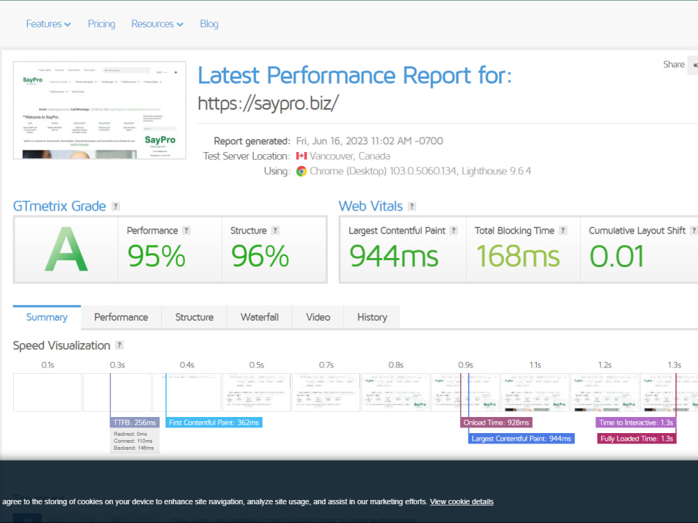Open the View cookie details link
The image size is (698, 523).
[x=461, y=501]
